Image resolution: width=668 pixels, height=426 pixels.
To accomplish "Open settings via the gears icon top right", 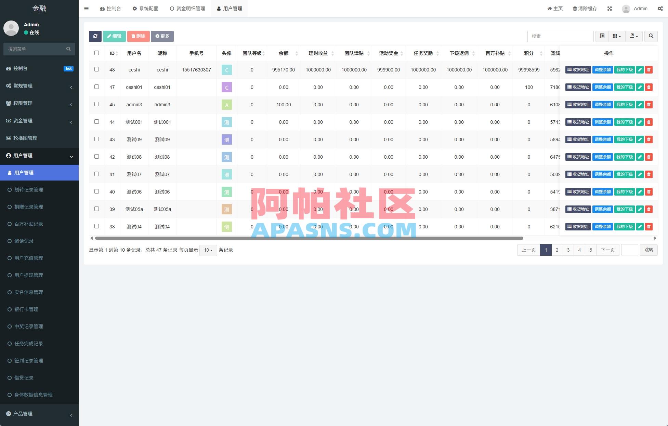I will coord(660,8).
